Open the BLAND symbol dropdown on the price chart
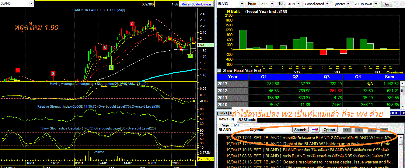The width and height of the screenshot is (405, 168). coord(32,4)
